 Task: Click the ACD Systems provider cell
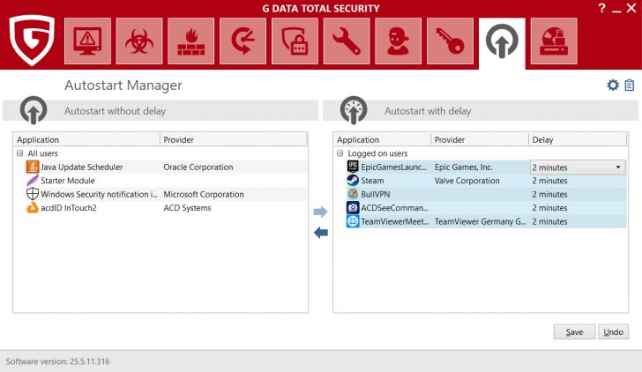tap(187, 208)
